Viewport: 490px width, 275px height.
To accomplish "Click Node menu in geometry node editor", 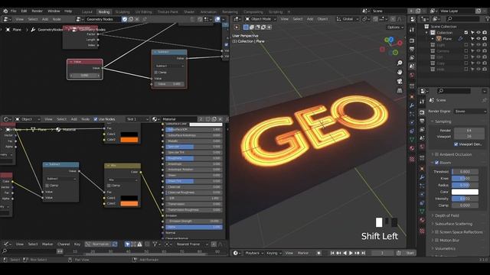I will pos(57,19).
